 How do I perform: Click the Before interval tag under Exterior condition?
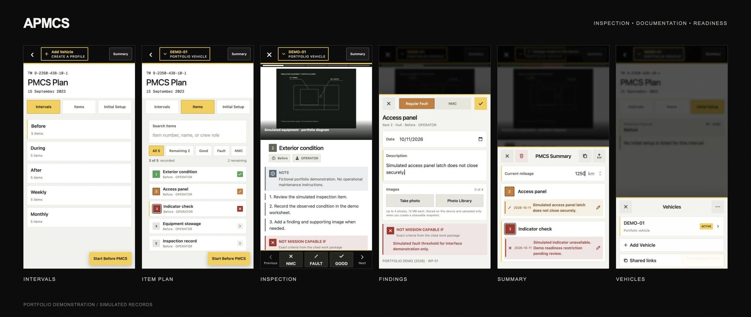tap(280, 158)
